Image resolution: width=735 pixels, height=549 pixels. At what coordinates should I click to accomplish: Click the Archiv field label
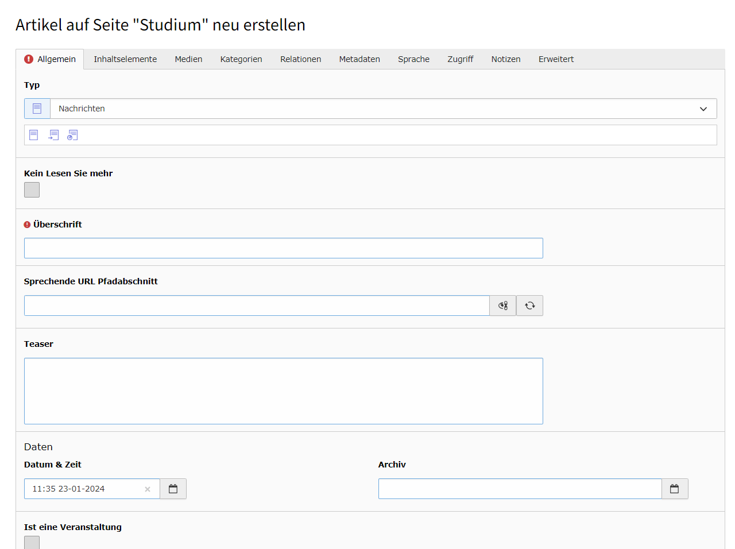point(392,465)
